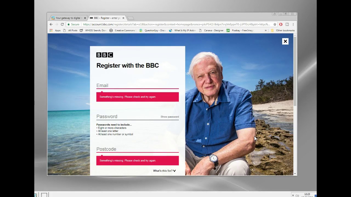This screenshot has height=197, width=351.
Task: Open the Canava - Designer bookmark
Action: pos(211,30)
